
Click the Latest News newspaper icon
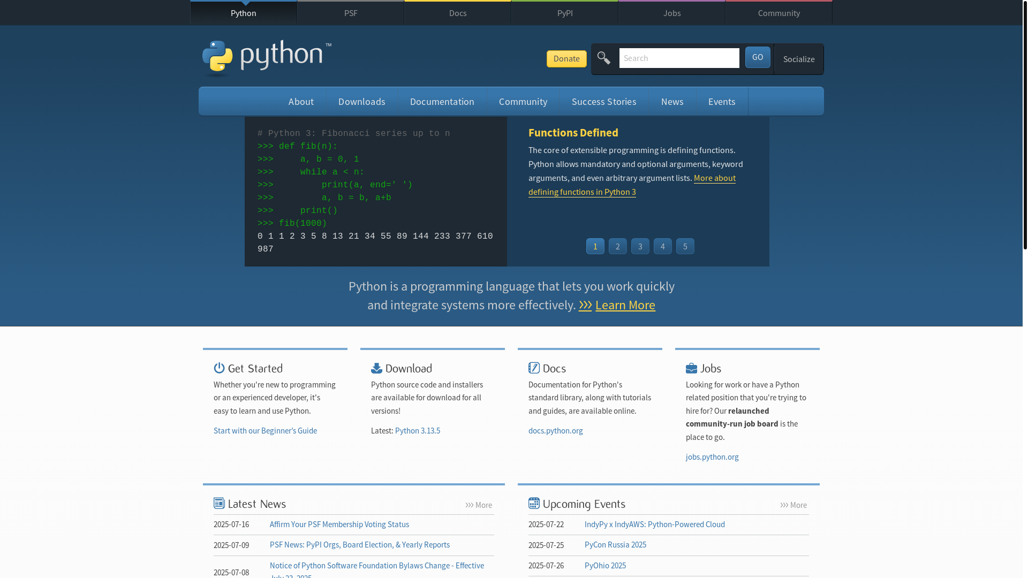[x=219, y=503]
